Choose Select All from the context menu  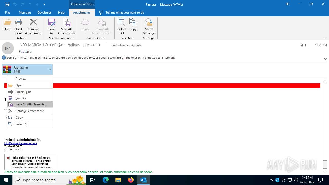click(x=30, y=124)
